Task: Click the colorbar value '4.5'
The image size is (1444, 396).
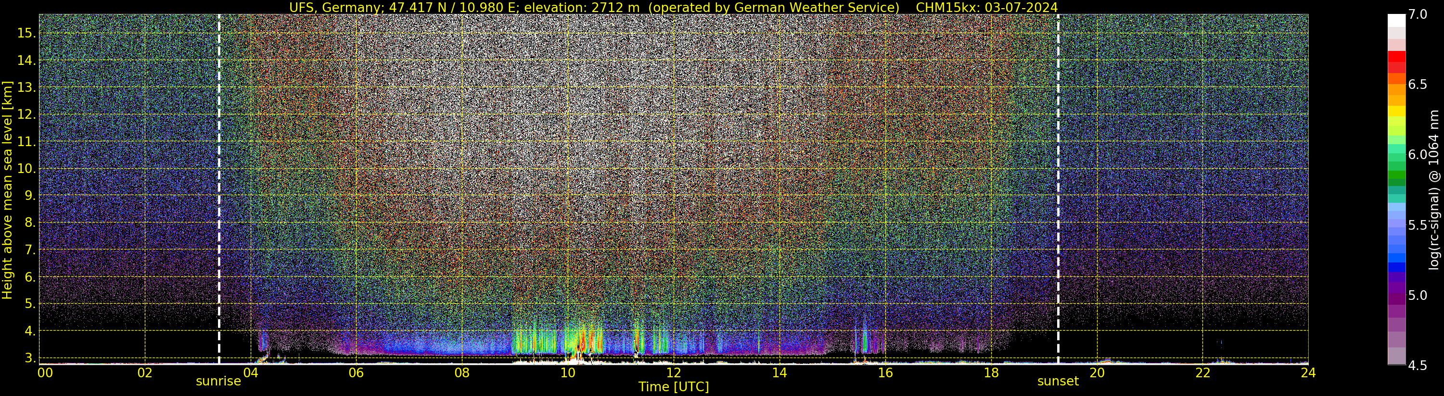Action: [1418, 365]
